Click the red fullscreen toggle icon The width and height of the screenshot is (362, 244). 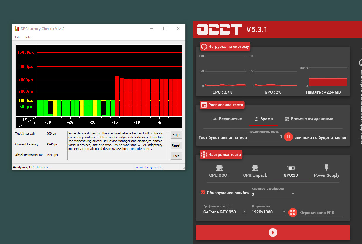(x=293, y=212)
